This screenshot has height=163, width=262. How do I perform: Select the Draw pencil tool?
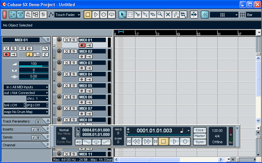pyautogui.click(x=176, y=15)
